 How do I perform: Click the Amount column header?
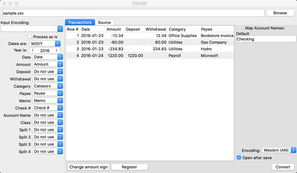point(115,29)
